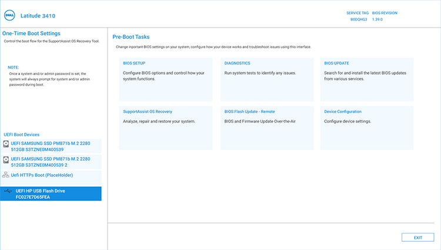Click the USB icon beside the HP Flash Drive
The width and height of the screenshot is (441, 250).
[x=7, y=191]
